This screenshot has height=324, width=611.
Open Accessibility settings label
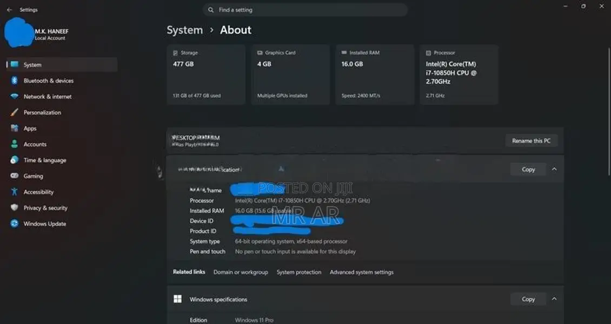coord(38,192)
